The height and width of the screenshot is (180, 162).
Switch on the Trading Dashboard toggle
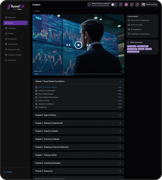click(x=114, y=4)
